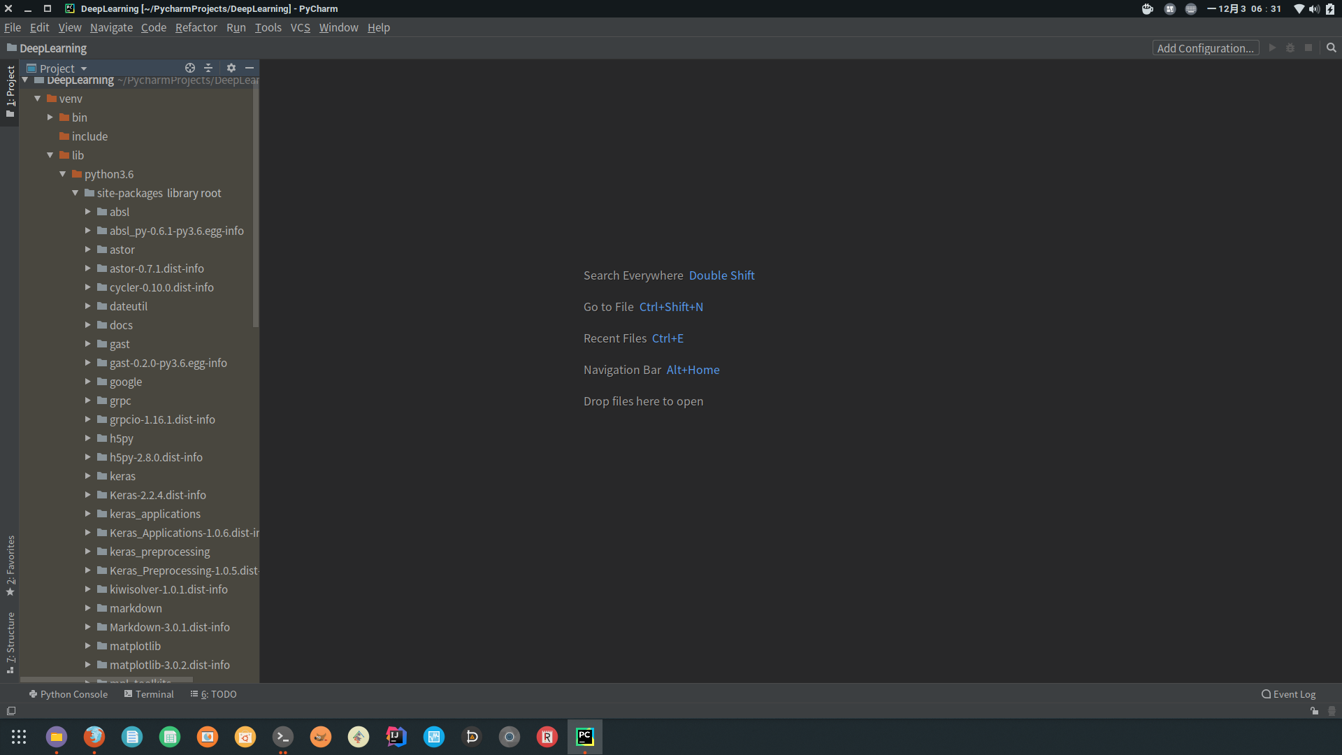Image resolution: width=1342 pixels, height=755 pixels.
Task: Open Project panel settings gear
Action: click(231, 68)
